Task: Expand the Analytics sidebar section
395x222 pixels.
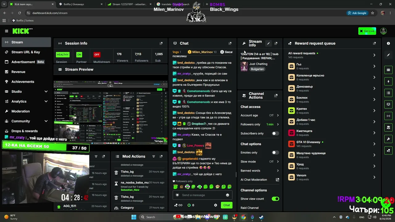Action: tap(26, 101)
